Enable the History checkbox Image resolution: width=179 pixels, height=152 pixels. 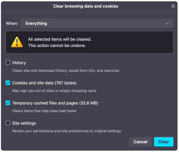click(8, 63)
